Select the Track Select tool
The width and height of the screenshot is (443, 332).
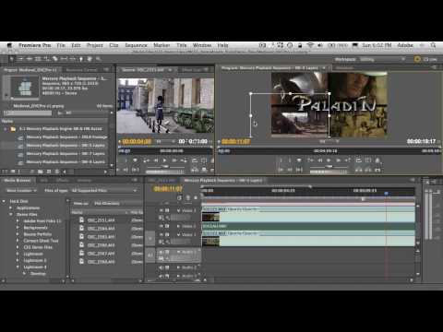coord(21,58)
